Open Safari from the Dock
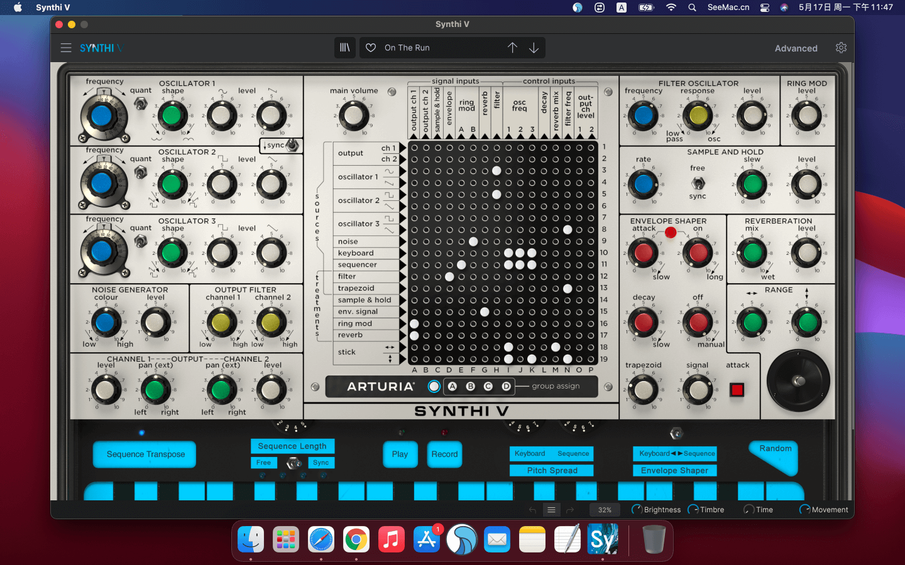 click(x=321, y=539)
